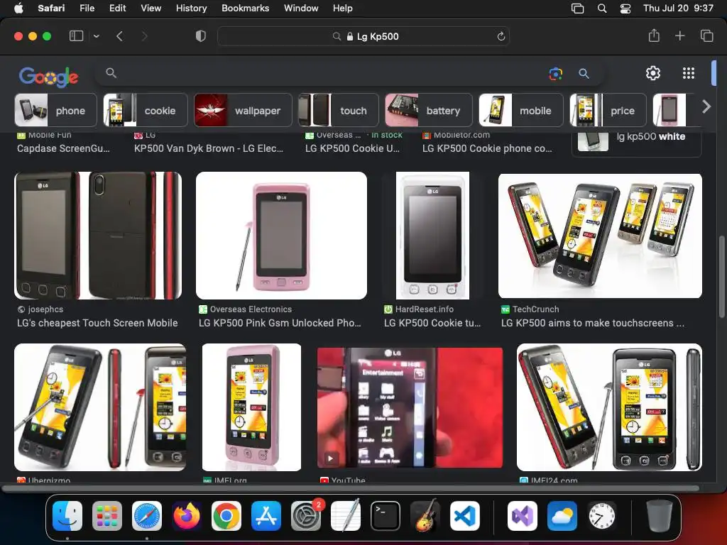Open 'LG KP500 Cookie tu...' title link
This screenshot has width=727, height=545.
click(x=432, y=323)
